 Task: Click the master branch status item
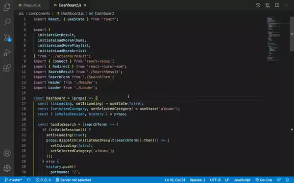tap(13, 180)
